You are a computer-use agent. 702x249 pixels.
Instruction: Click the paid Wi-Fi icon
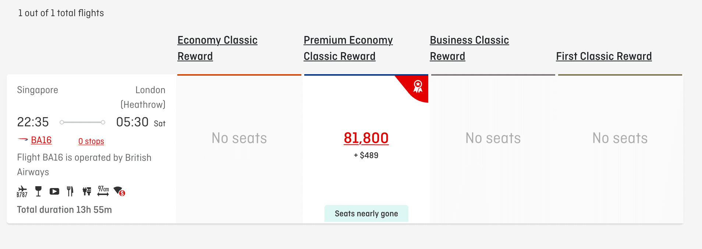pyautogui.click(x=119, y=191)
